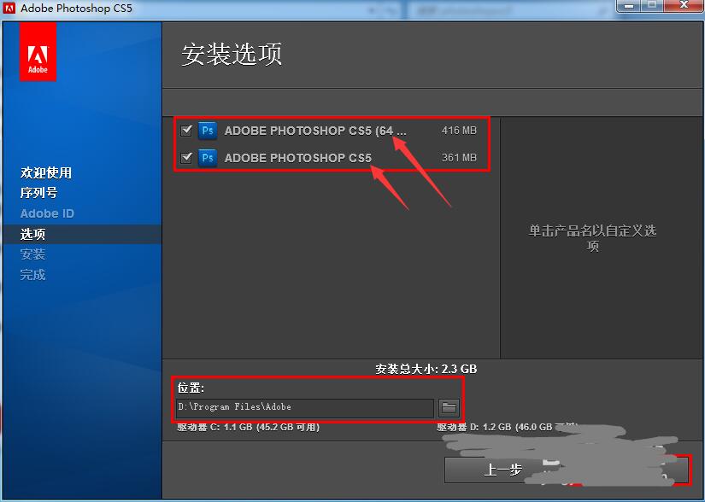Click the 位置: label
Screen dimensions: 705x502
point(191,388)
